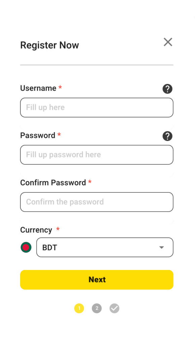Select step 1 in the progress indicator

tap(79, 308)
